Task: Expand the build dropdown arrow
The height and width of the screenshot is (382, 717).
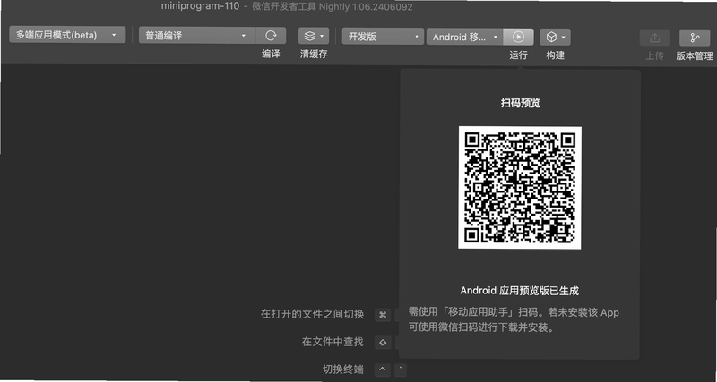Action: 564,37
